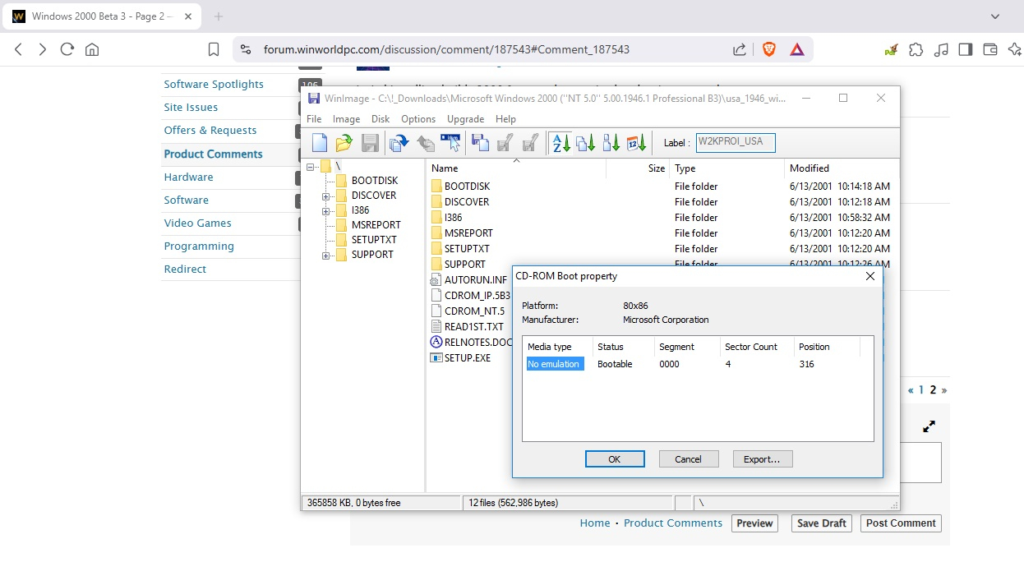Open the browser home page icon
Image resolution: width=1024 pixels, height=562 pixels.
coord(92,49)
